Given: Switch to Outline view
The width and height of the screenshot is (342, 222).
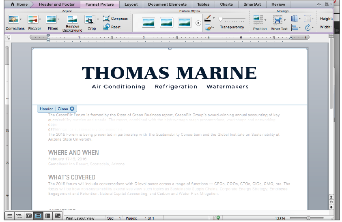Looking at the screenshot, I should click(x=19, y=216).
